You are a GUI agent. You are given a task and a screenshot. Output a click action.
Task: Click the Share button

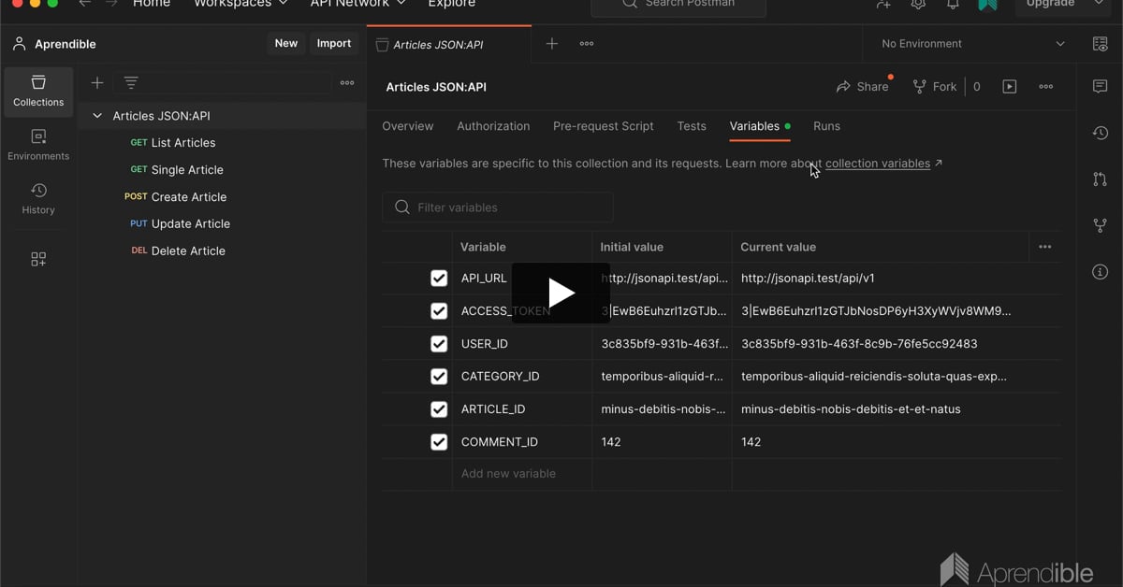point(863,87)
